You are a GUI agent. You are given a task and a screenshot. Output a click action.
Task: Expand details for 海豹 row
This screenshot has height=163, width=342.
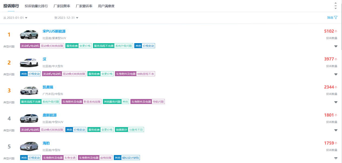[x=336, y=158]
